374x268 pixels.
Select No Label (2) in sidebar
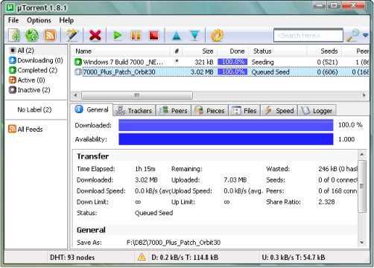(x=34, y=109)
